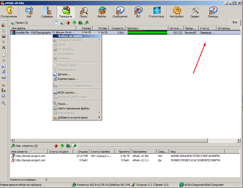Image resolution: width=243 pixels, height=188 pixels.
Task: Open the Kad network view
Action: [x=29, y=12]
